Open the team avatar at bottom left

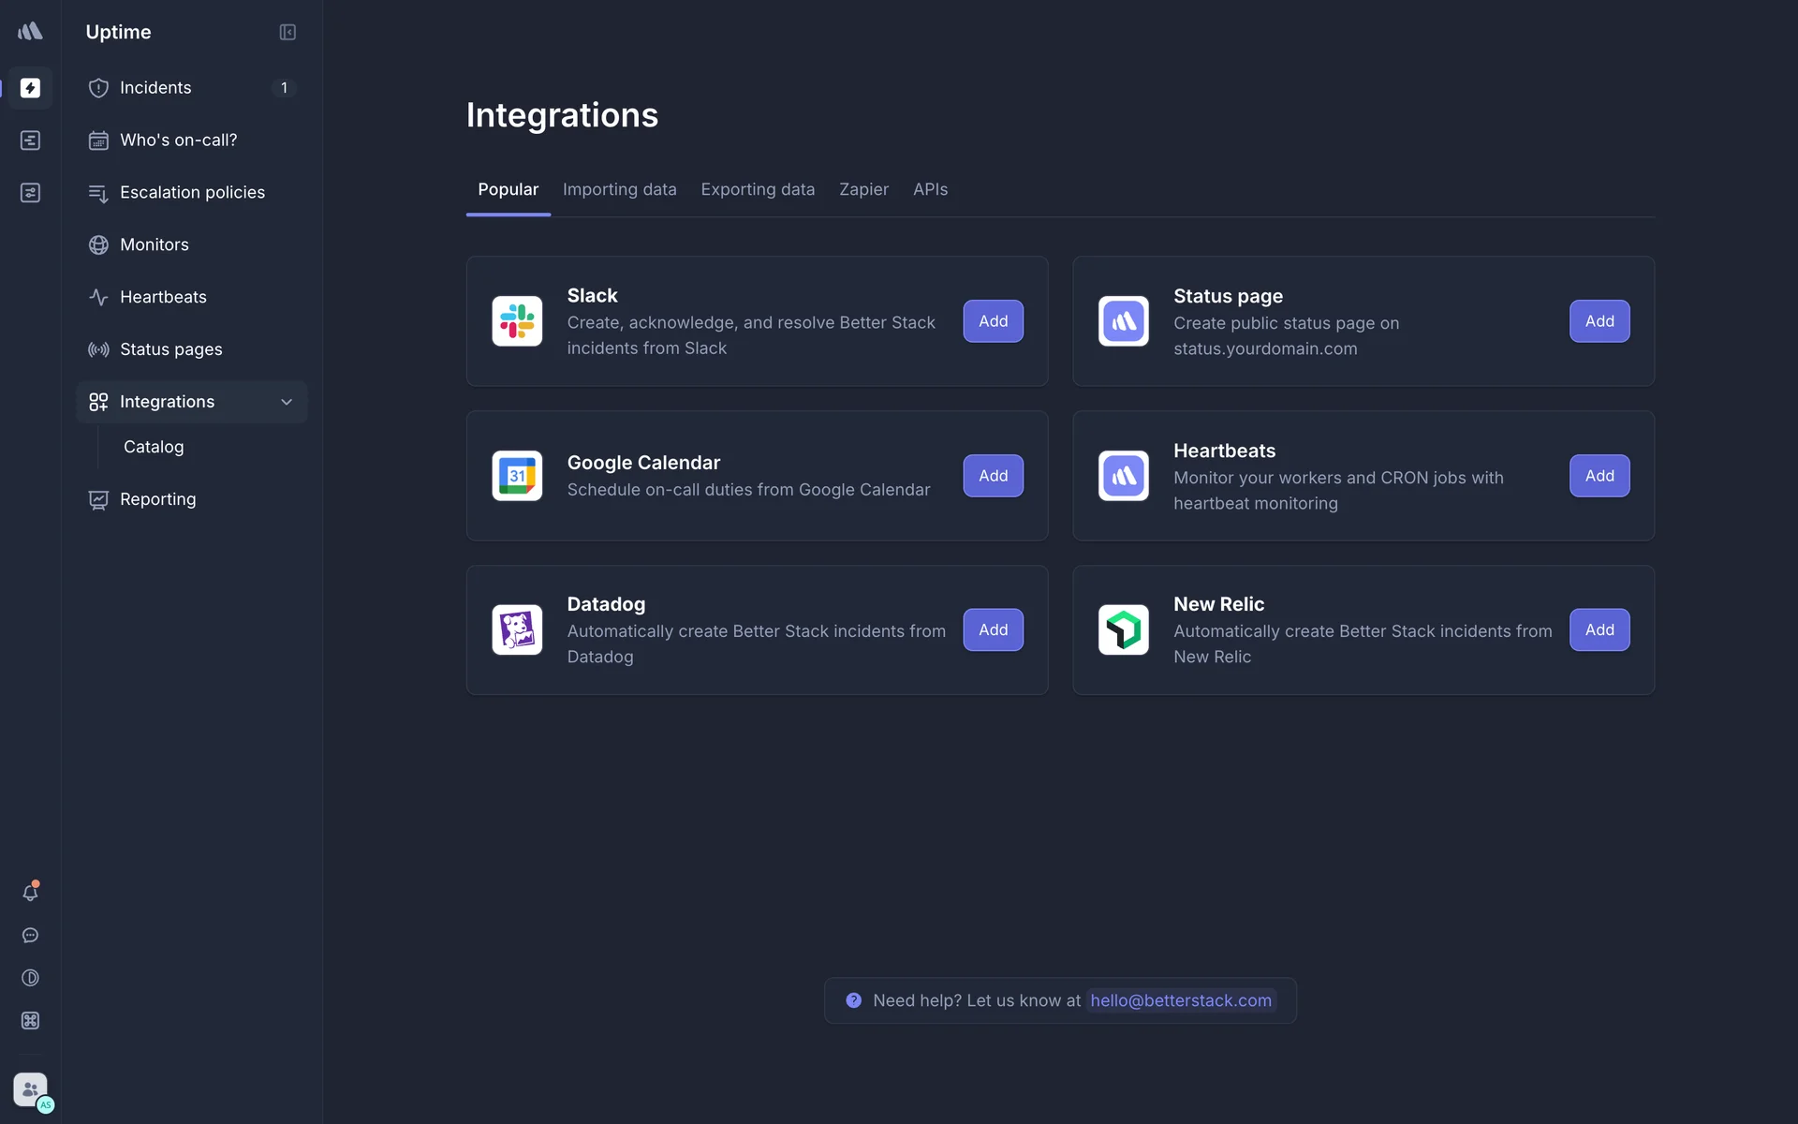[31, 1090]
